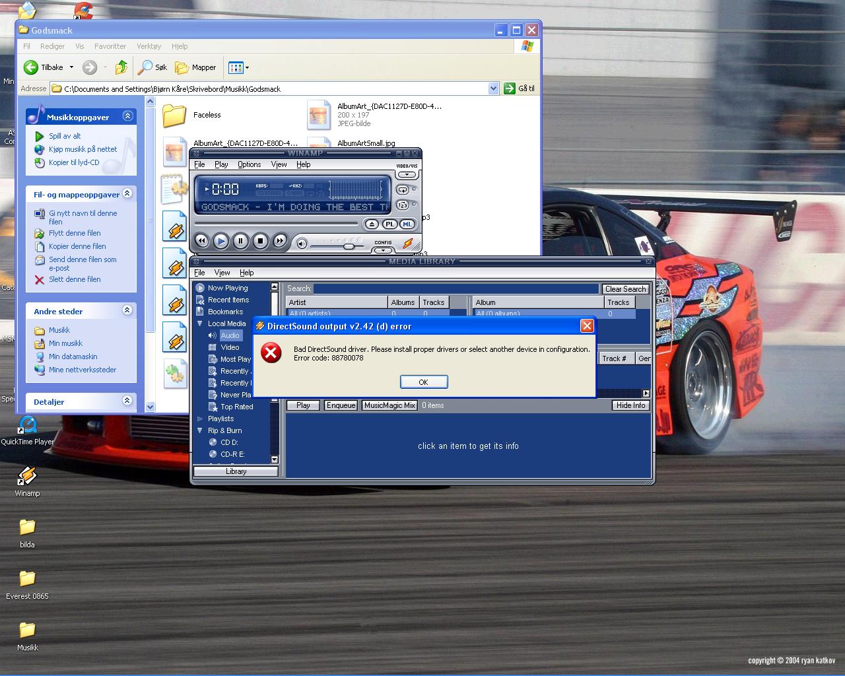Select Video under Local Media

coord(230,347)
